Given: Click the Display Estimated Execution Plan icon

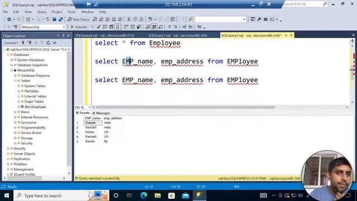Looking at the screenshot, I should 105,27.
